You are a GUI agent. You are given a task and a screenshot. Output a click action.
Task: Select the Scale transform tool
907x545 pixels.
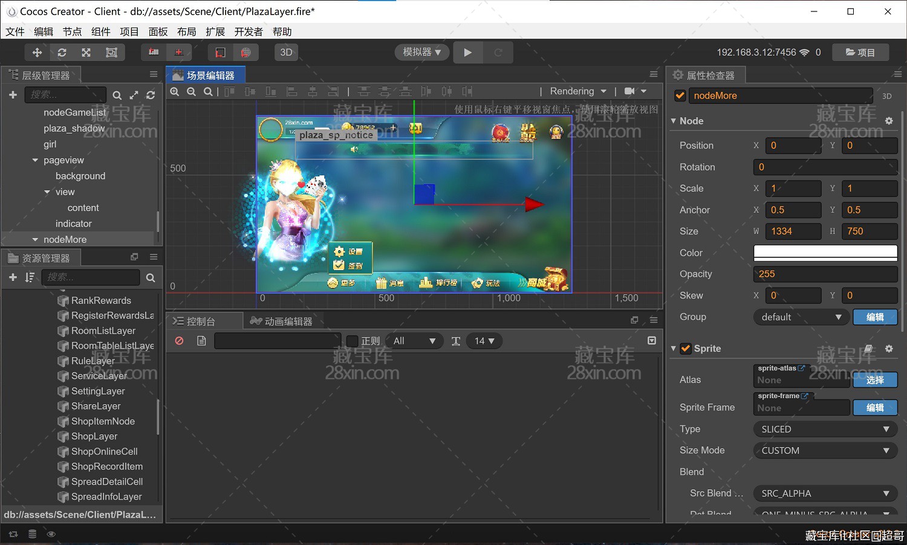point(86,53)
